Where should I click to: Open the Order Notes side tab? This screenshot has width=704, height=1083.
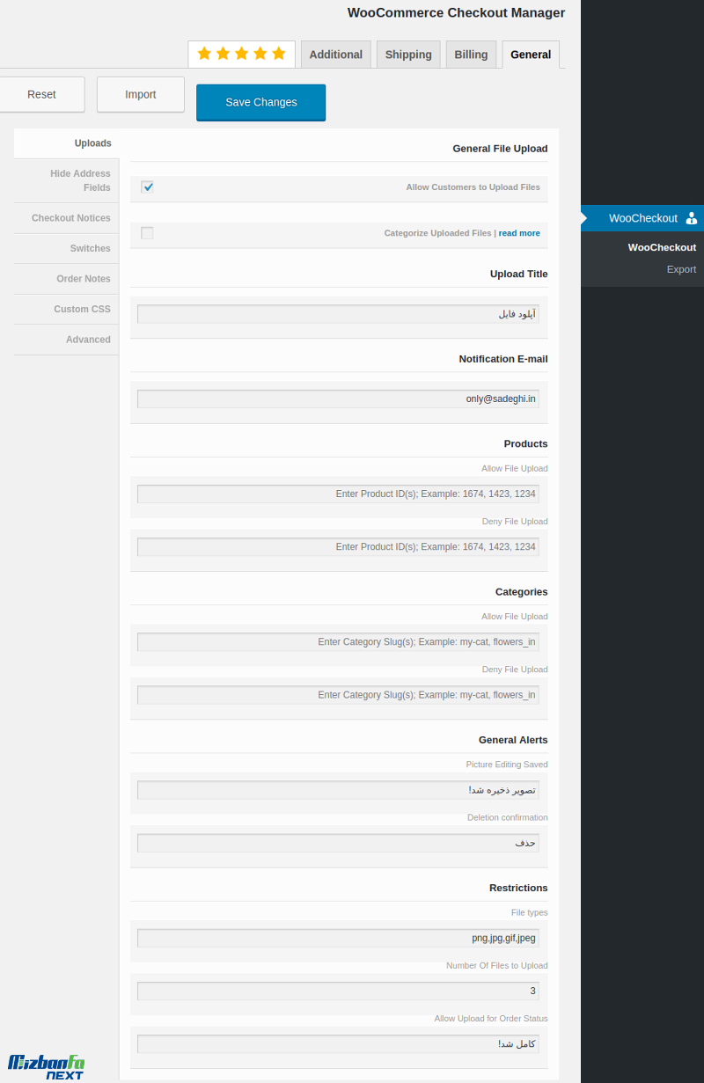point(66,279)
